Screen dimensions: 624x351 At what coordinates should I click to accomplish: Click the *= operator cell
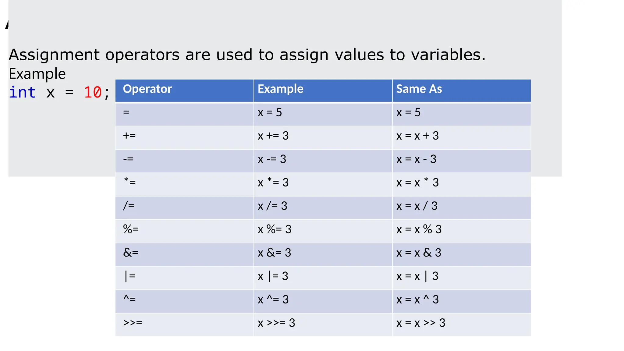[x=130, y=183]
